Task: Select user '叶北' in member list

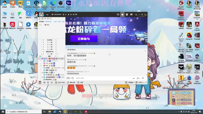Action: click(x=47, y=66)
